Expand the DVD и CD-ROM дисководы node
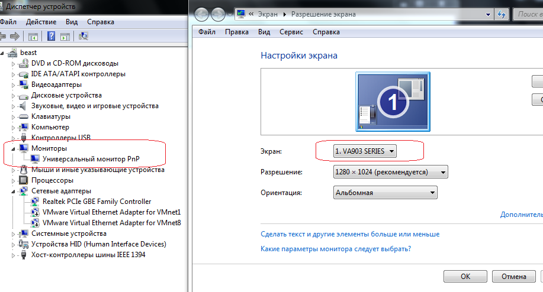The width and height of the screenshot is (543, 292). pyautogui.click(x=13, y=64)
